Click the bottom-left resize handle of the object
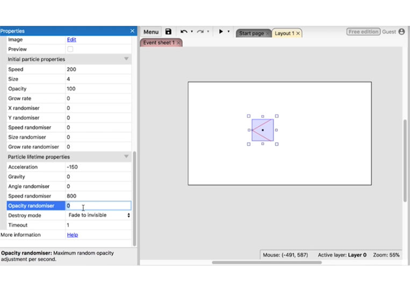This screenshot has height=291, width=410. pos(249,144)
